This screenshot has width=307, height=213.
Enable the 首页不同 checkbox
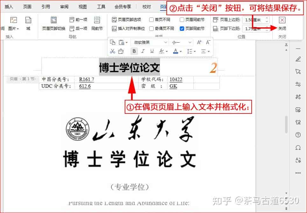[x=151, y=20]
